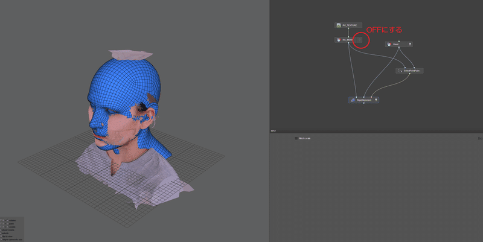Click the RigidAlignment node icon
Image resolution: width=483 pixels, height=242 pixels.
point(353,100)
